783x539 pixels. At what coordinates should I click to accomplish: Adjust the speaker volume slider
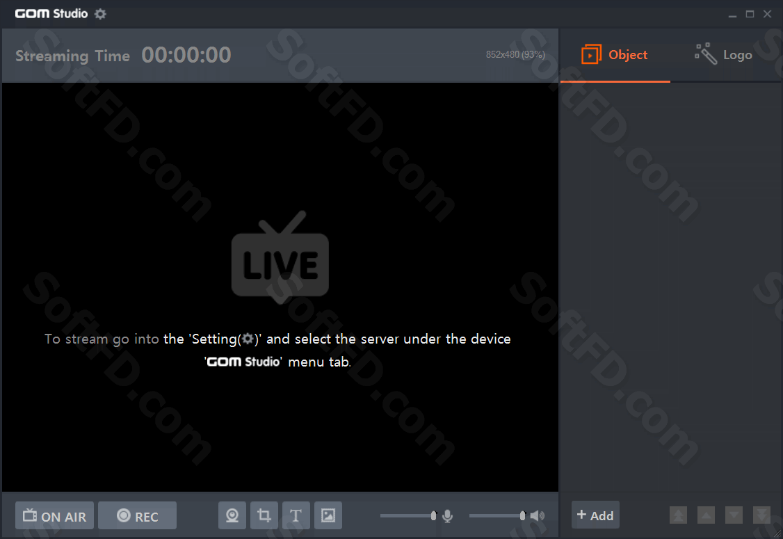[497, 515]
